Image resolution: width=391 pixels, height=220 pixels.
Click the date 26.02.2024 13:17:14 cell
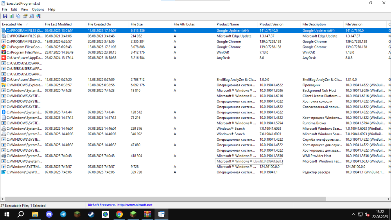click(59, 58)
